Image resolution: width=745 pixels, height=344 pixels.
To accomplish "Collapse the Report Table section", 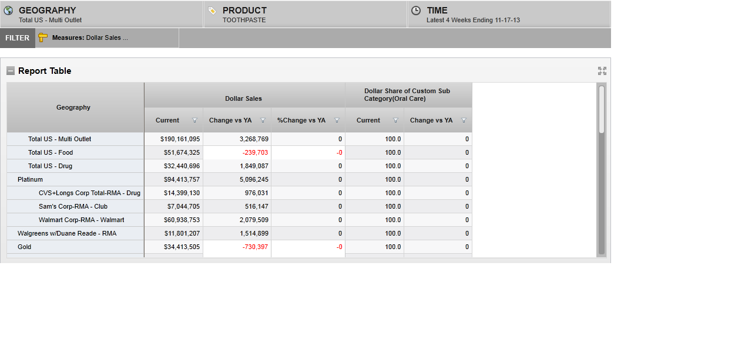I will click(x=11, y=71).
